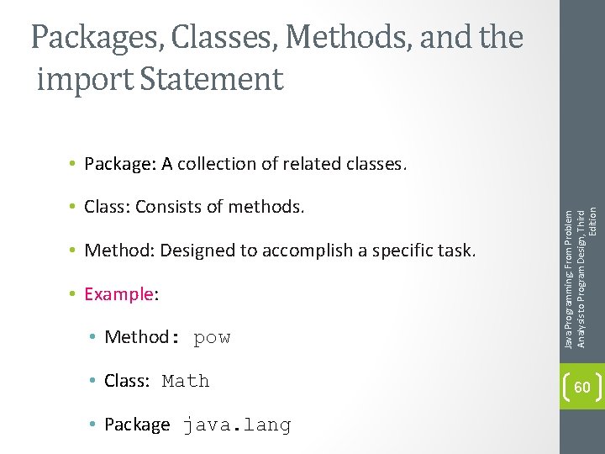Viewport: 605px width, 454px height.
Task: Select the 'java.lang' package name
Action: (237, 425)
